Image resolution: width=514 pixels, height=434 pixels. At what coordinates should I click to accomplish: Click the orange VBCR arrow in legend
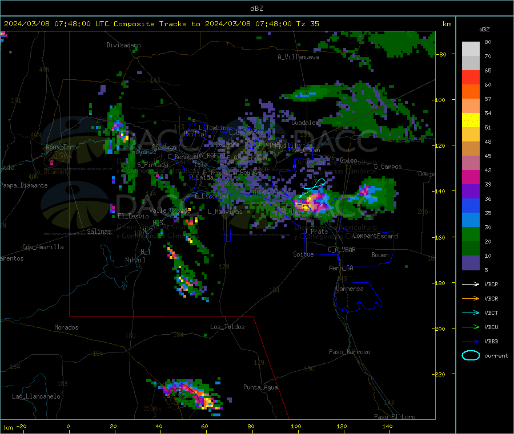(471, 298)
